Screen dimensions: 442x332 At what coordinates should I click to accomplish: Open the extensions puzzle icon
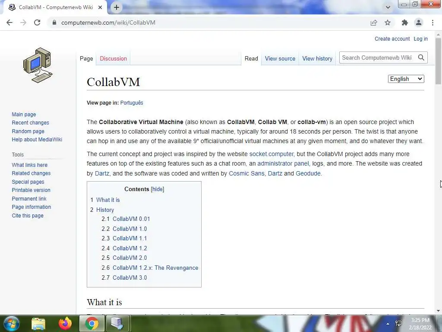405,22
